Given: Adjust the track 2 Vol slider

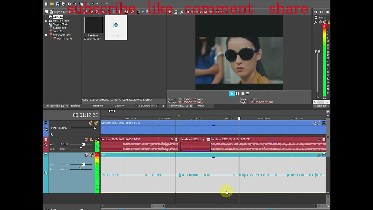Looking at the screenshot, I should pos(83,144).
